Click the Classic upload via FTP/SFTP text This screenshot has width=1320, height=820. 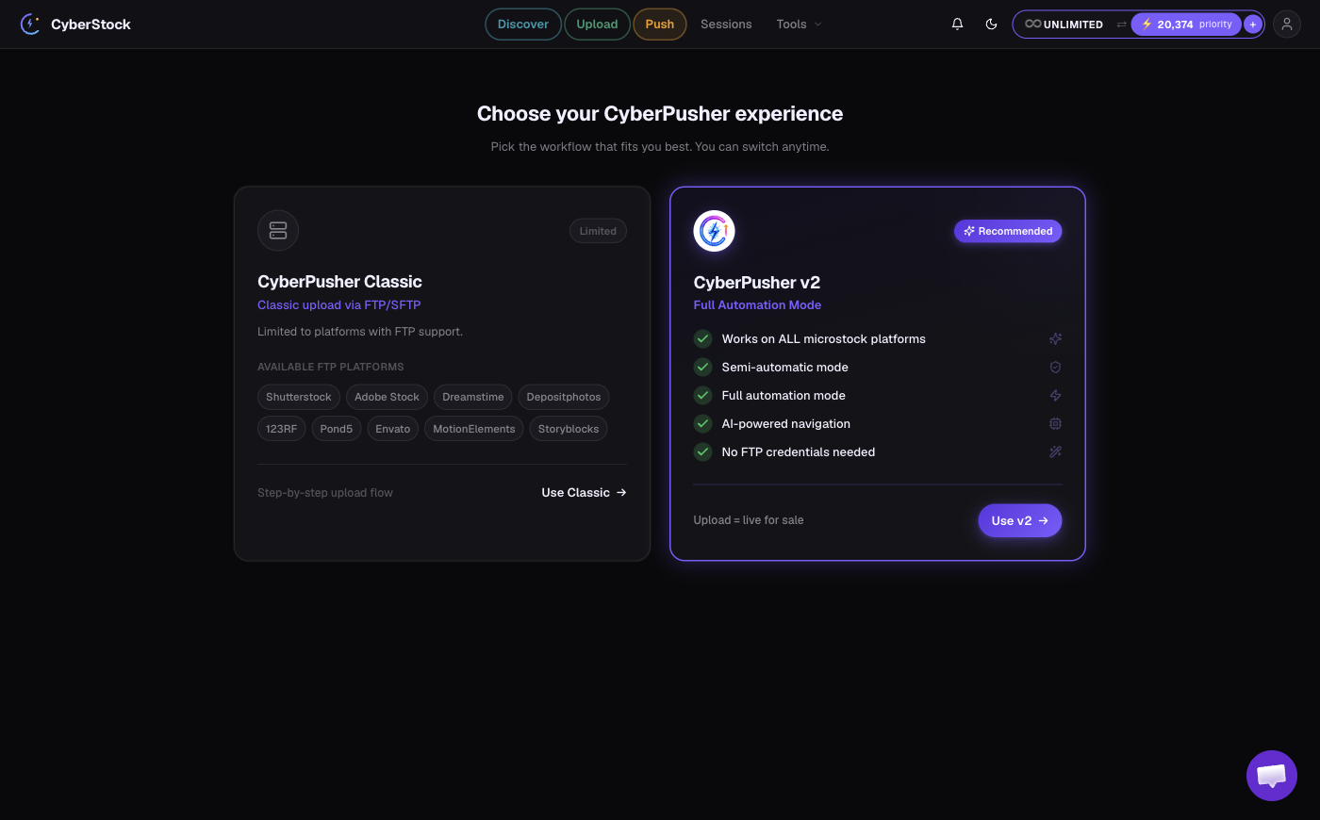tap(339, 305)
